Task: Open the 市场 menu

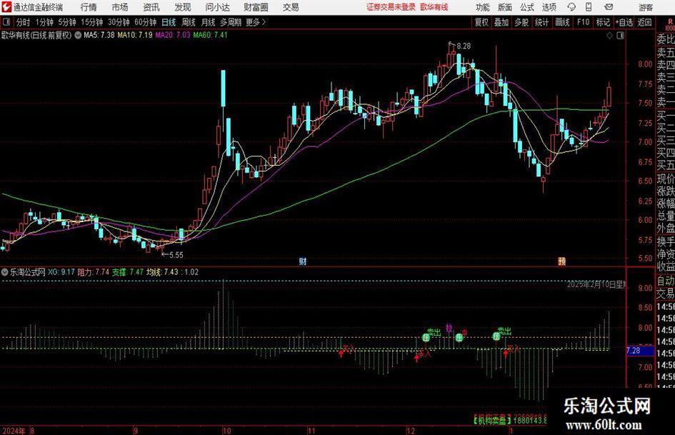Action: [120, 7]
